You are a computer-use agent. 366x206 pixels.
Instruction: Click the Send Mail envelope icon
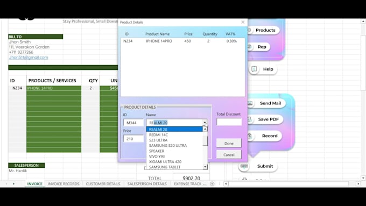250,103
